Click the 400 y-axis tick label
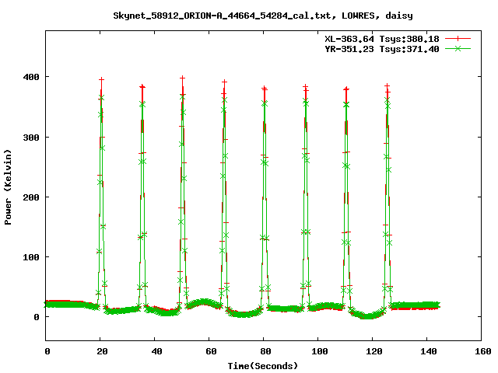 (31, 77)
